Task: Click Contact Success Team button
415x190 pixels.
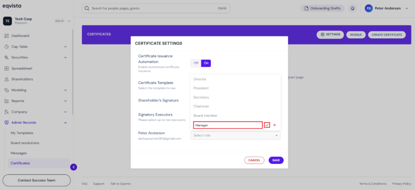Action: [x=36, y=180]
